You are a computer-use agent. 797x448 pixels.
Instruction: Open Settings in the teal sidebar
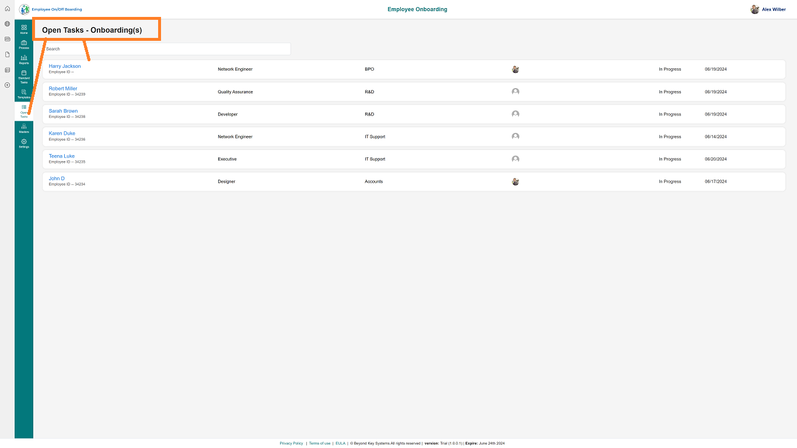click(24, 143)
